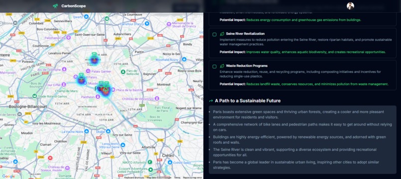This screenshot has height=179, width=401.
Task: Select the La Vache Noire shopping pin
Action: (87, 131)
